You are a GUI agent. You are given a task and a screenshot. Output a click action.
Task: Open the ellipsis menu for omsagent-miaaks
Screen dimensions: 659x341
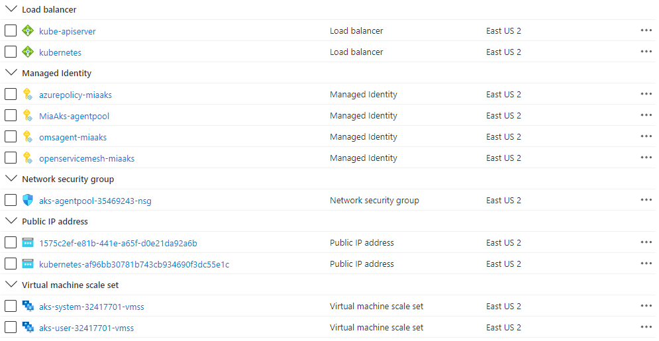[x=646, y=136]
